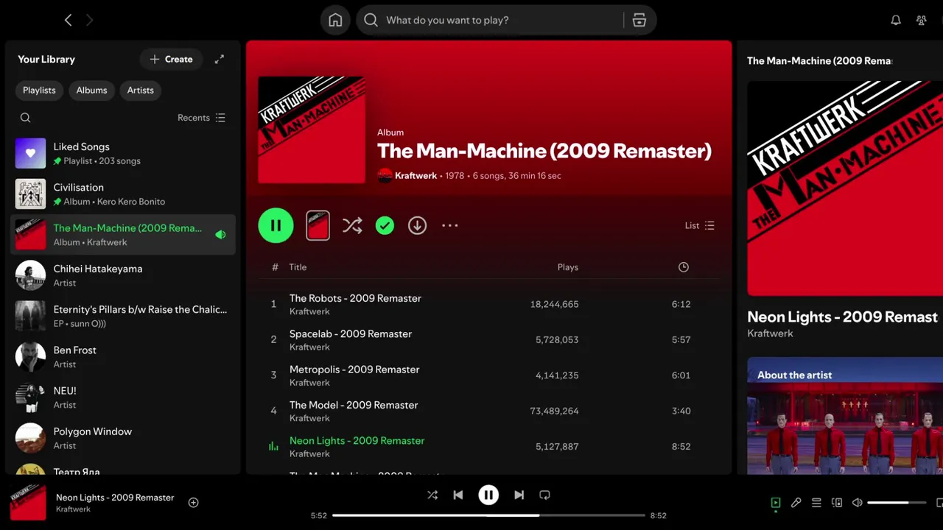
Task: Click the Title column header
Action: pos(298,267)
